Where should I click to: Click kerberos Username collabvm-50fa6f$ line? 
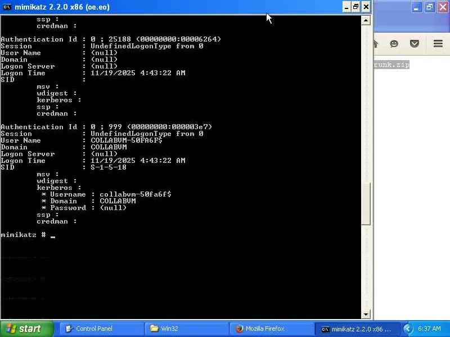(106, 194)
